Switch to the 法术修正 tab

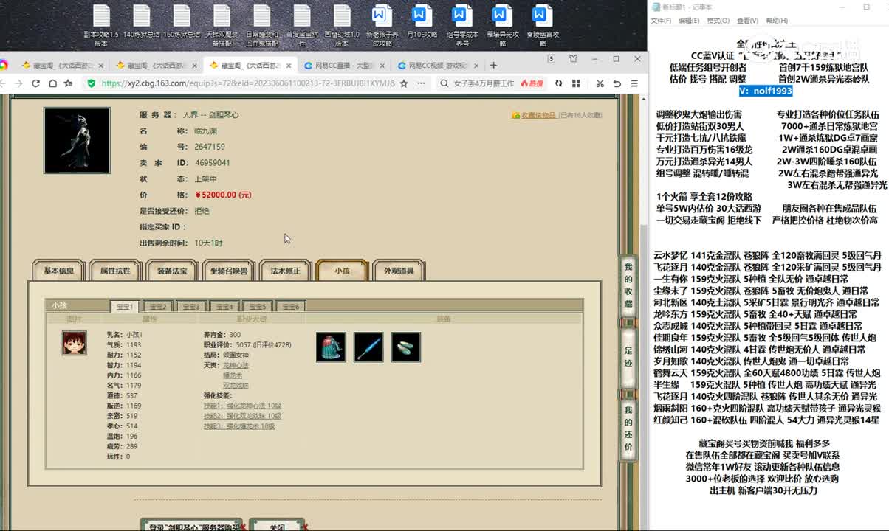286,271
